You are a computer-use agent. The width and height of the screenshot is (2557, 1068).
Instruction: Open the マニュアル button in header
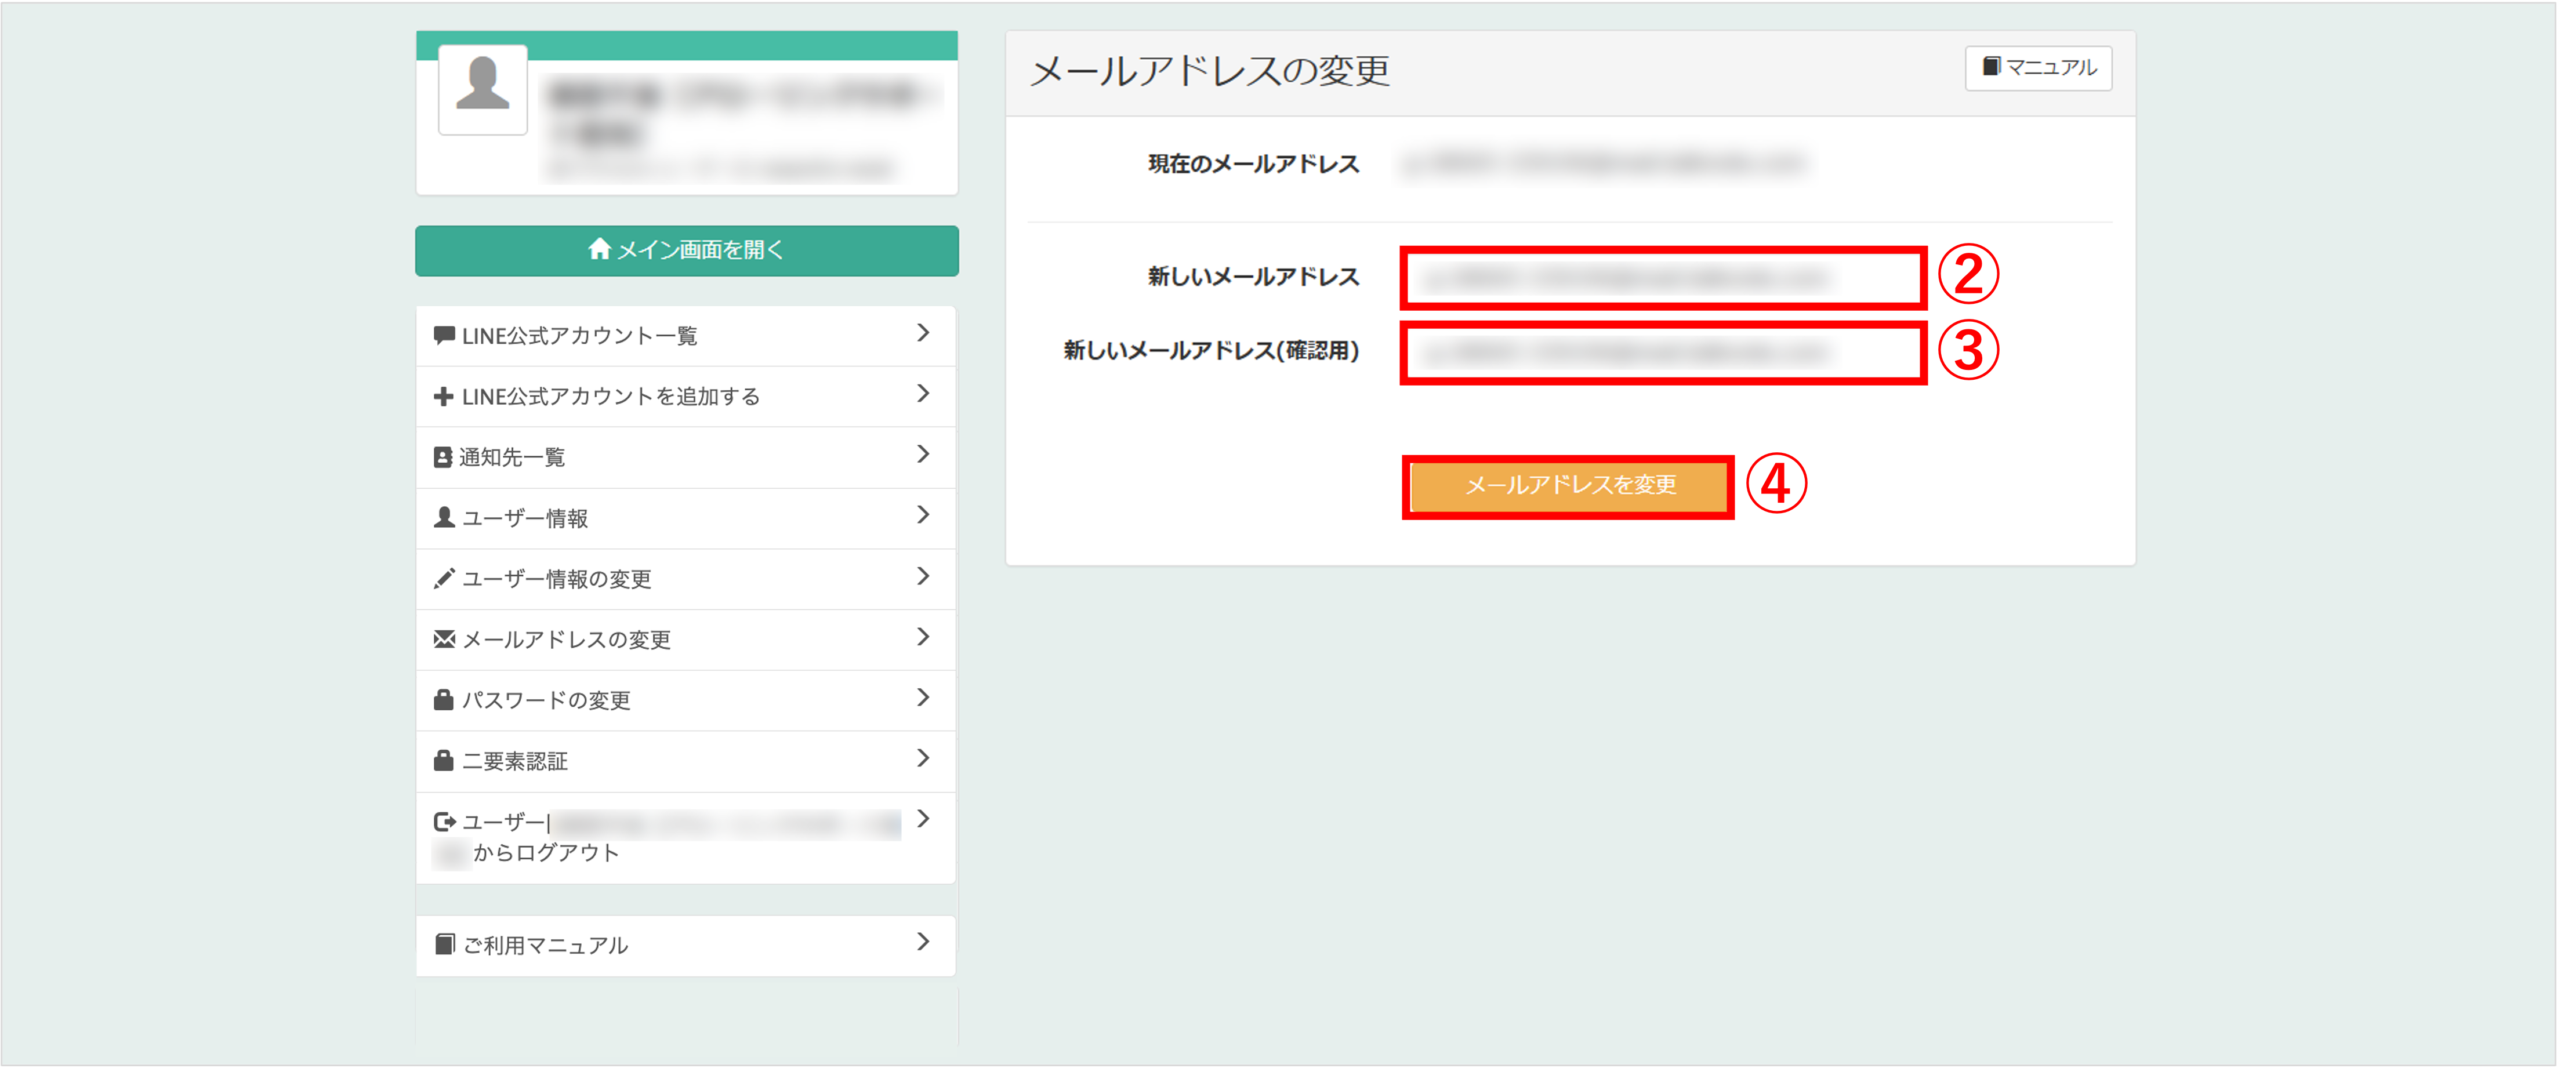click(x=2038, y=67)
